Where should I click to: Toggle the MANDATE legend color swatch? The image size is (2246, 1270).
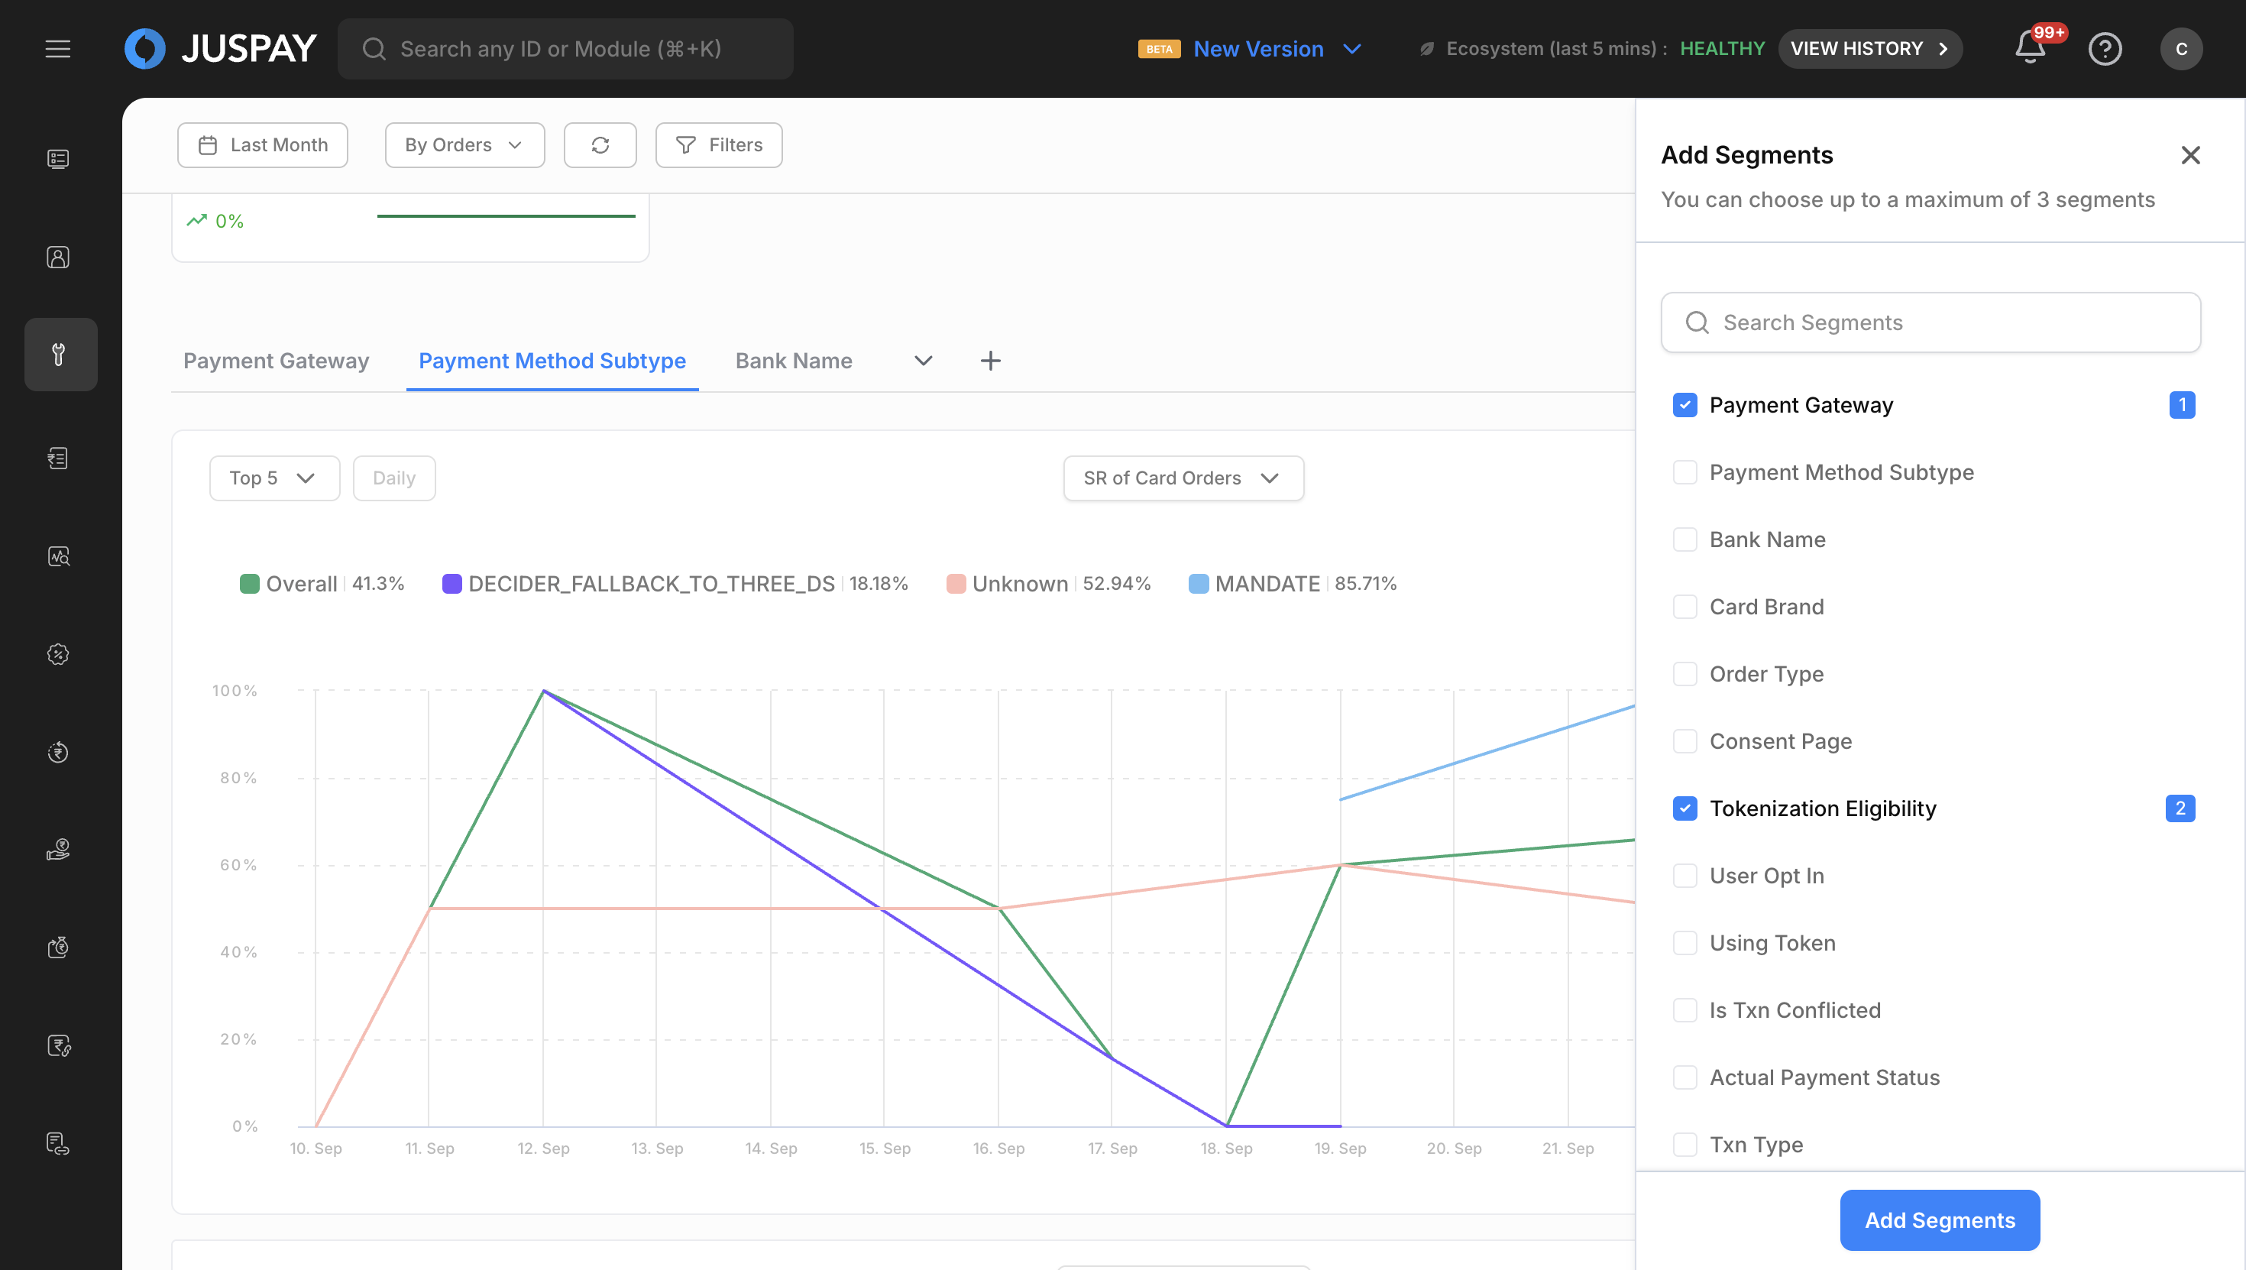point(1199,584)
